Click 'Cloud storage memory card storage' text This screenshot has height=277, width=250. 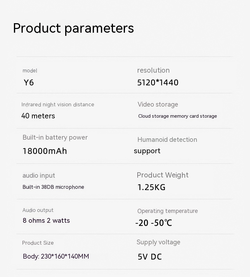(x=178, y=116)
